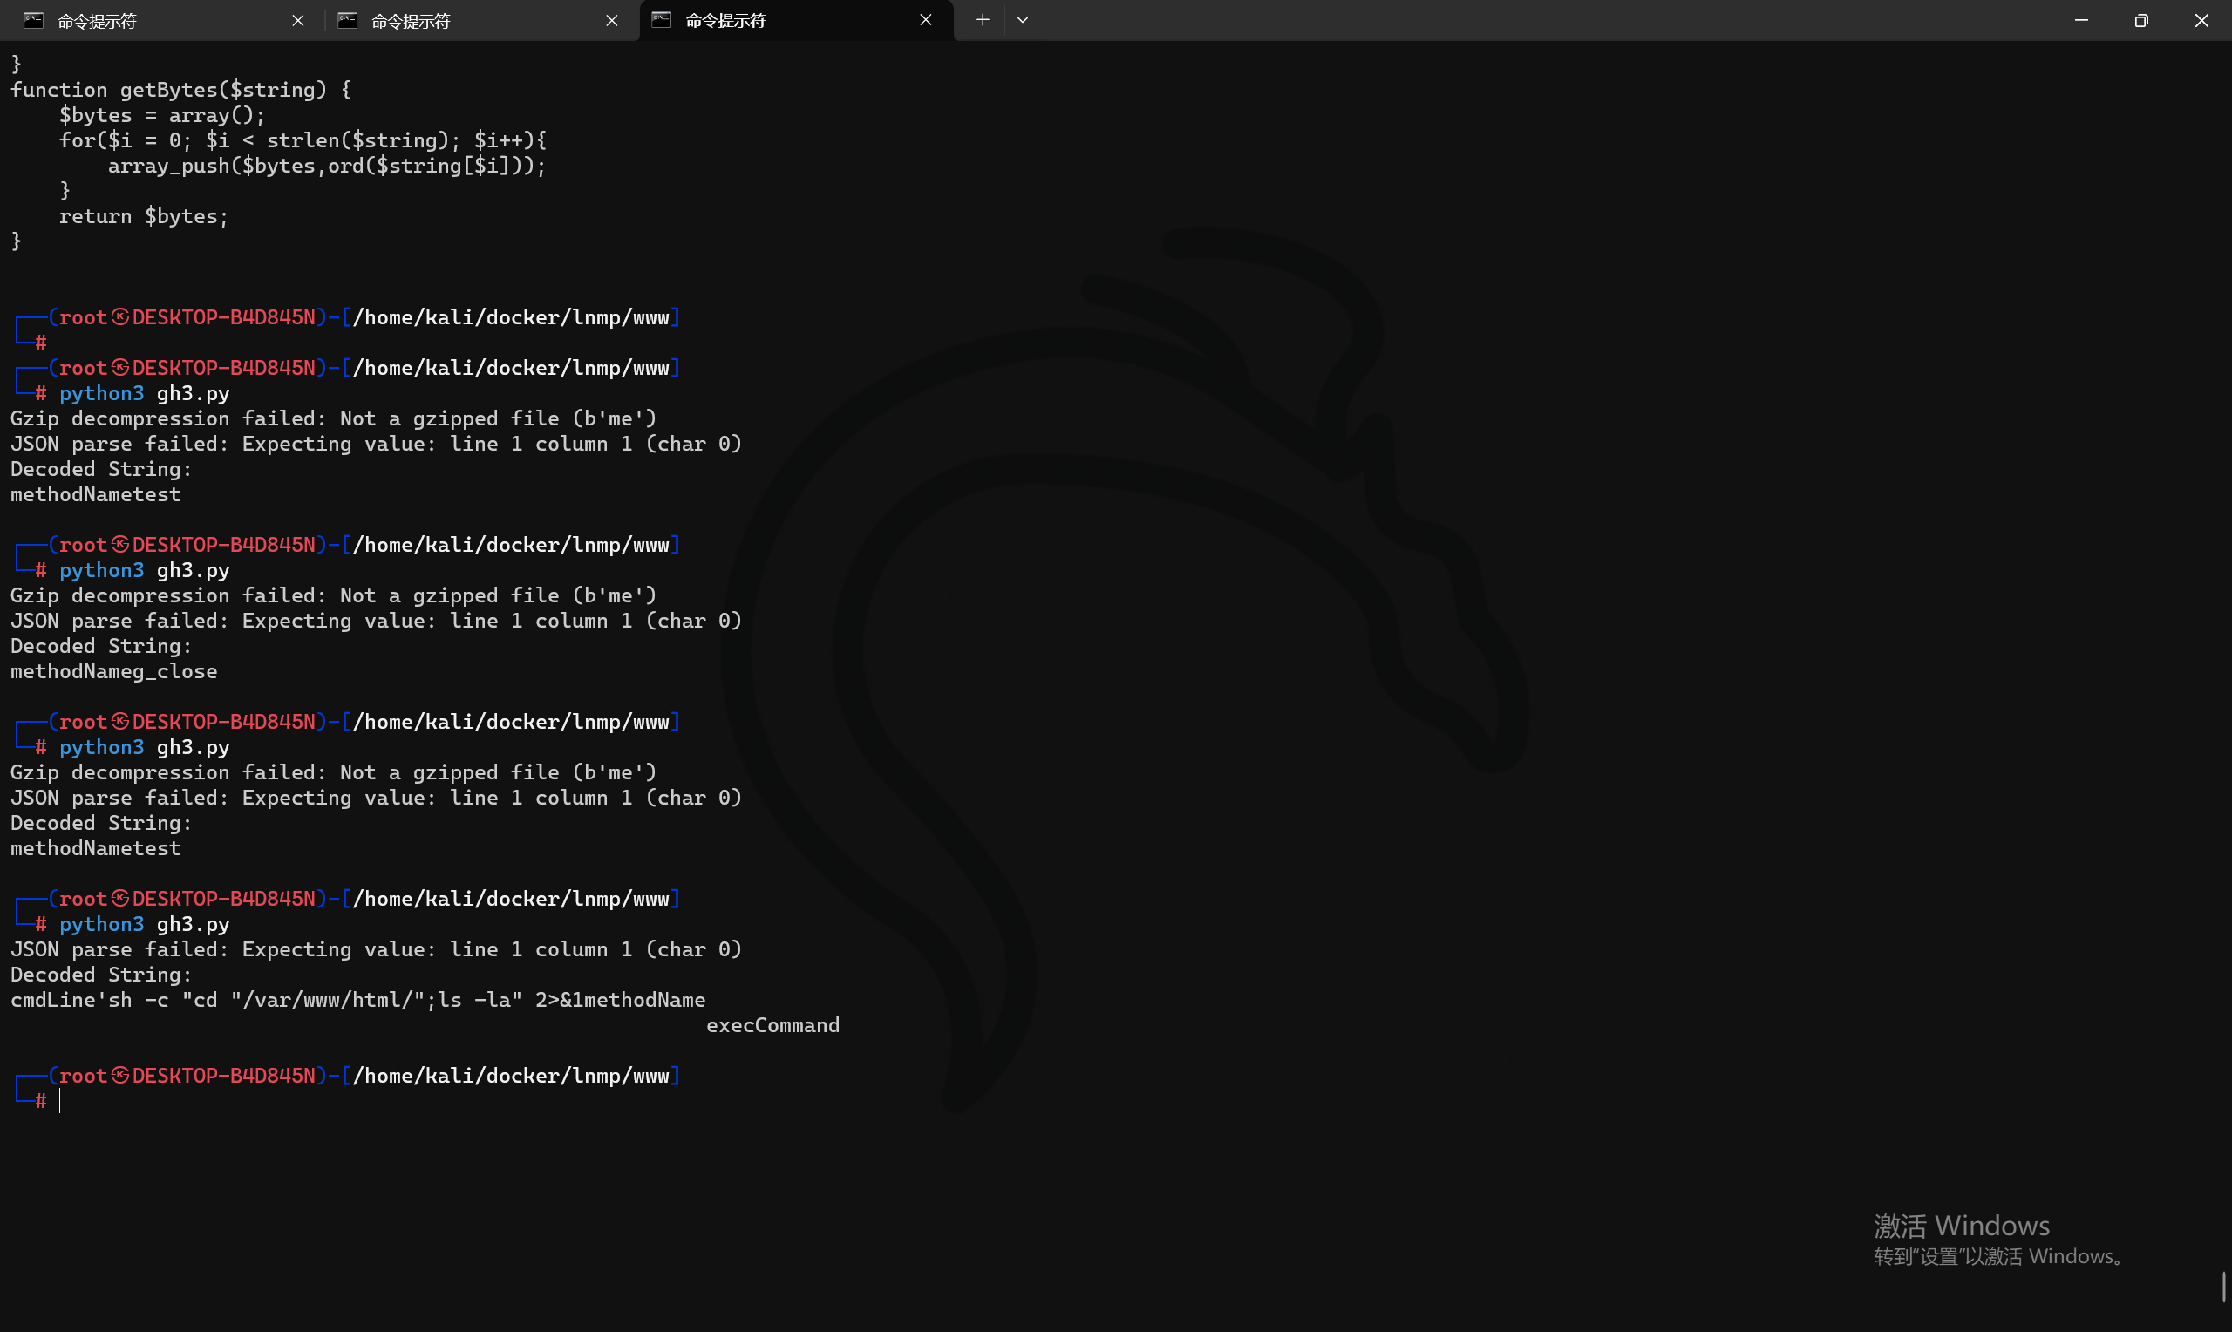Close the second 命令提示符 tab

612,20
